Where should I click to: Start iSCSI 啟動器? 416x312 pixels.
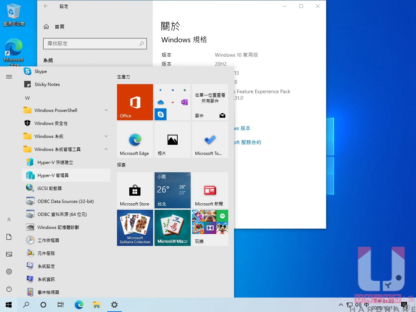[x=66, y=188]
